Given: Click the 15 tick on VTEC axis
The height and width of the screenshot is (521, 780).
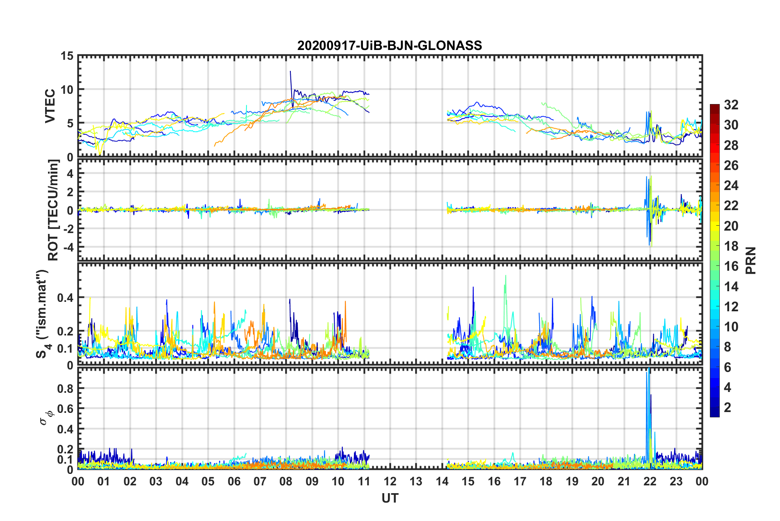Looking at the screenshot, I should pos(67,56).
